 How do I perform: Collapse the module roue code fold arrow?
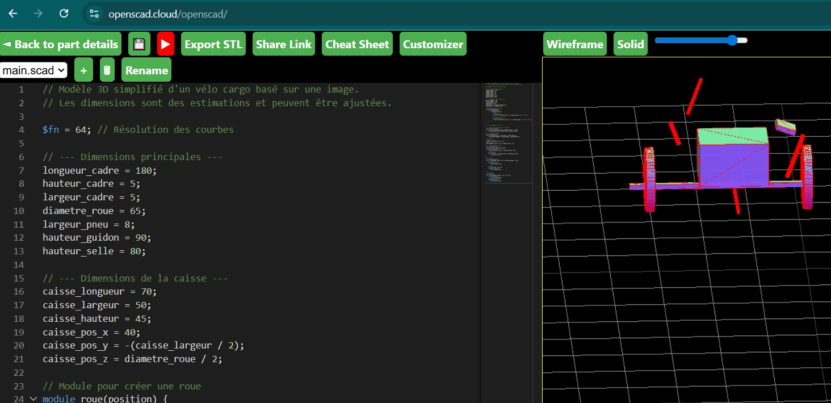click(x=33, y=399)
